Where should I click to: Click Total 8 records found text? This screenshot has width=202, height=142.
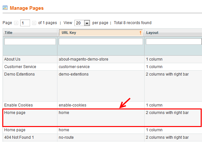point(132,23)
